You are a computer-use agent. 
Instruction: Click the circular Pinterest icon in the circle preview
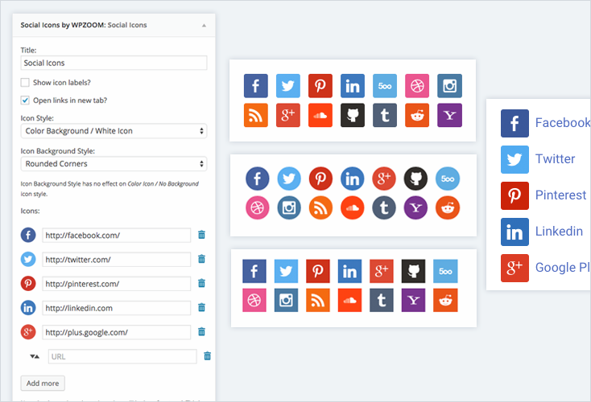[x=320, y=178]
